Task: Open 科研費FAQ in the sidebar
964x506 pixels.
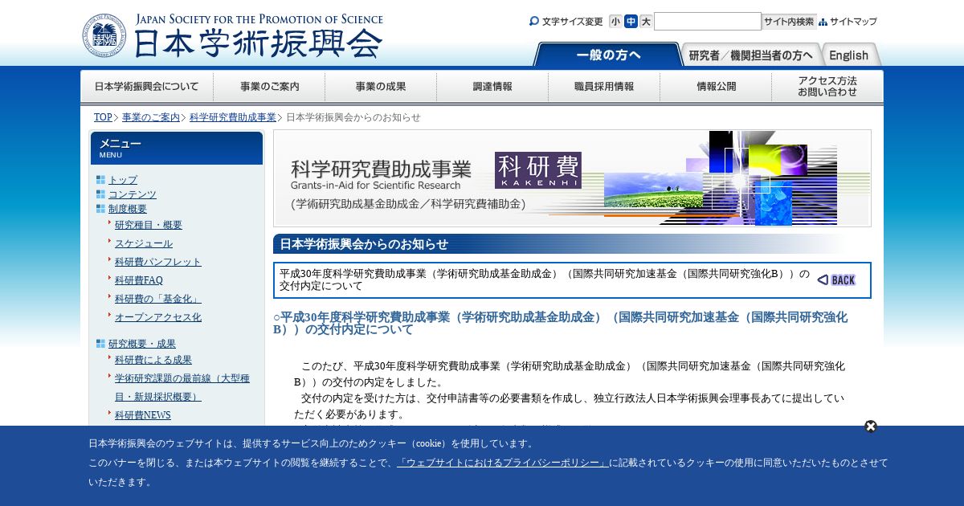Action: point(139,280)
